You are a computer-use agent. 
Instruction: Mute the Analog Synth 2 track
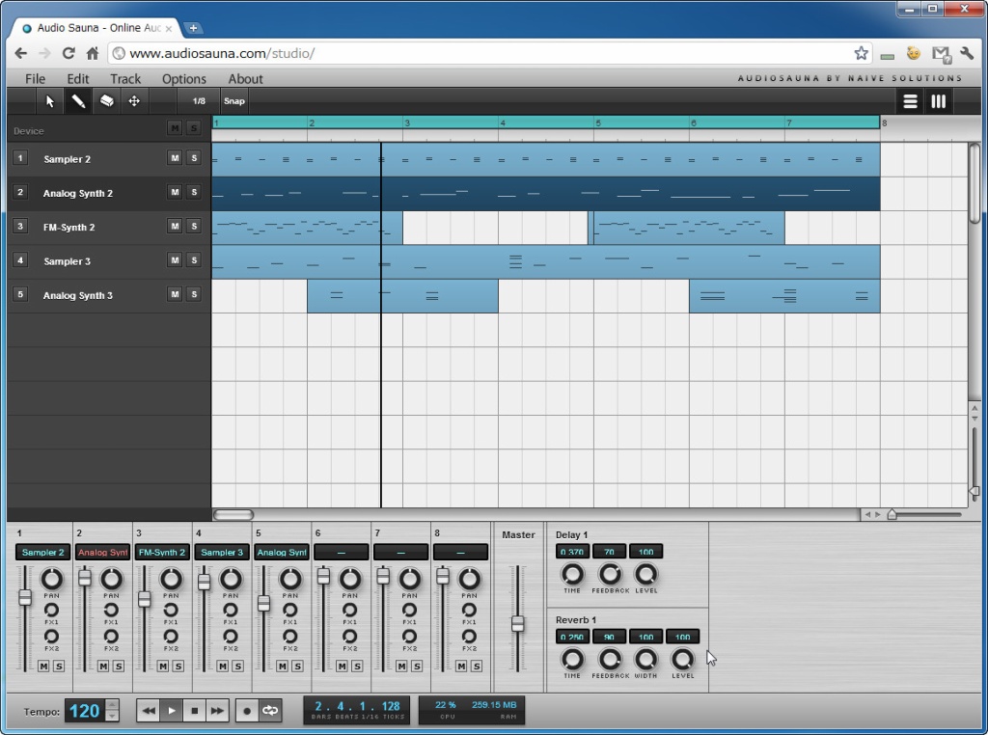[175, 192]
